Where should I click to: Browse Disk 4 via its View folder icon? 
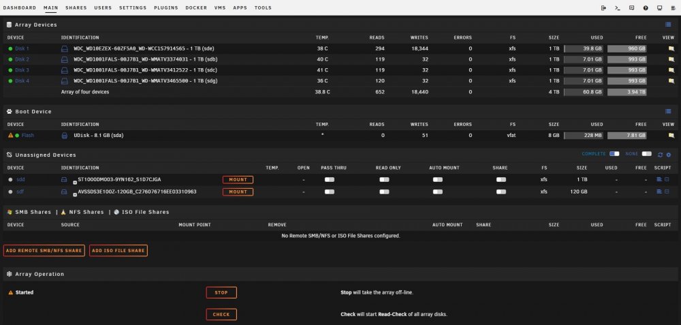pos(671,81)
